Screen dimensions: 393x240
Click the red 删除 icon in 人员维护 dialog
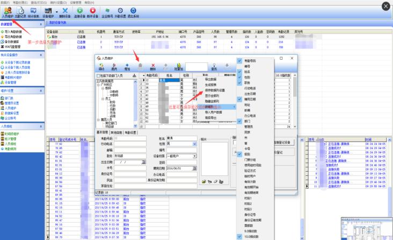tap(153, 66)
